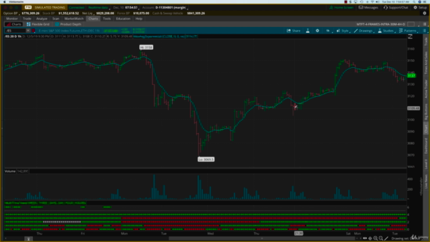The image size is (430, 242).
Task: Open the Active Trader sidebar tab
Action: (426, 89)
